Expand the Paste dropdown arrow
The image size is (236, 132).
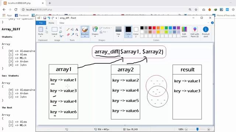[x=41, y=36]
